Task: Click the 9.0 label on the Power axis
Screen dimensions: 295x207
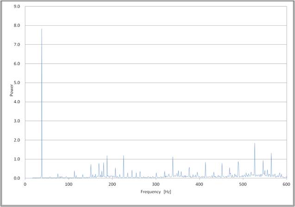Action: 17,6
